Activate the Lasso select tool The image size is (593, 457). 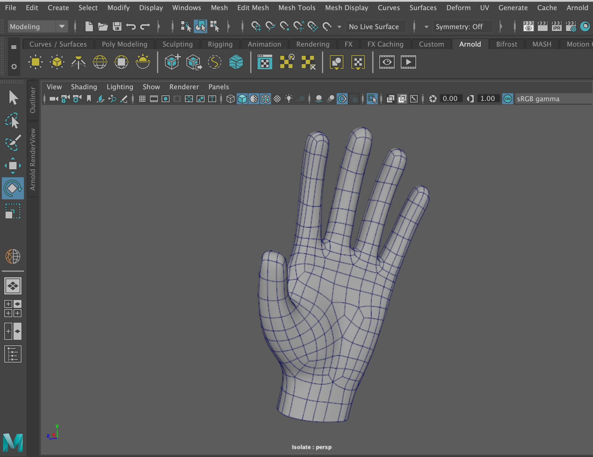[13, 121]
